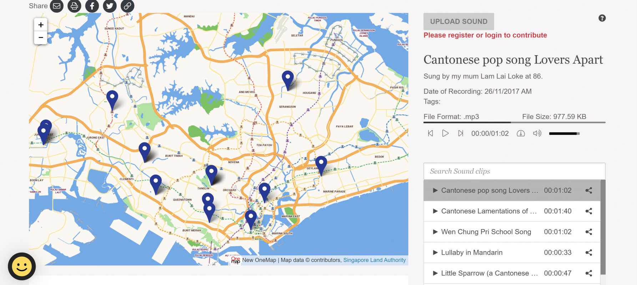Click the sound list scrollbar
The image size is (637, 285).
pyautogui.click(x=603, y=227)
